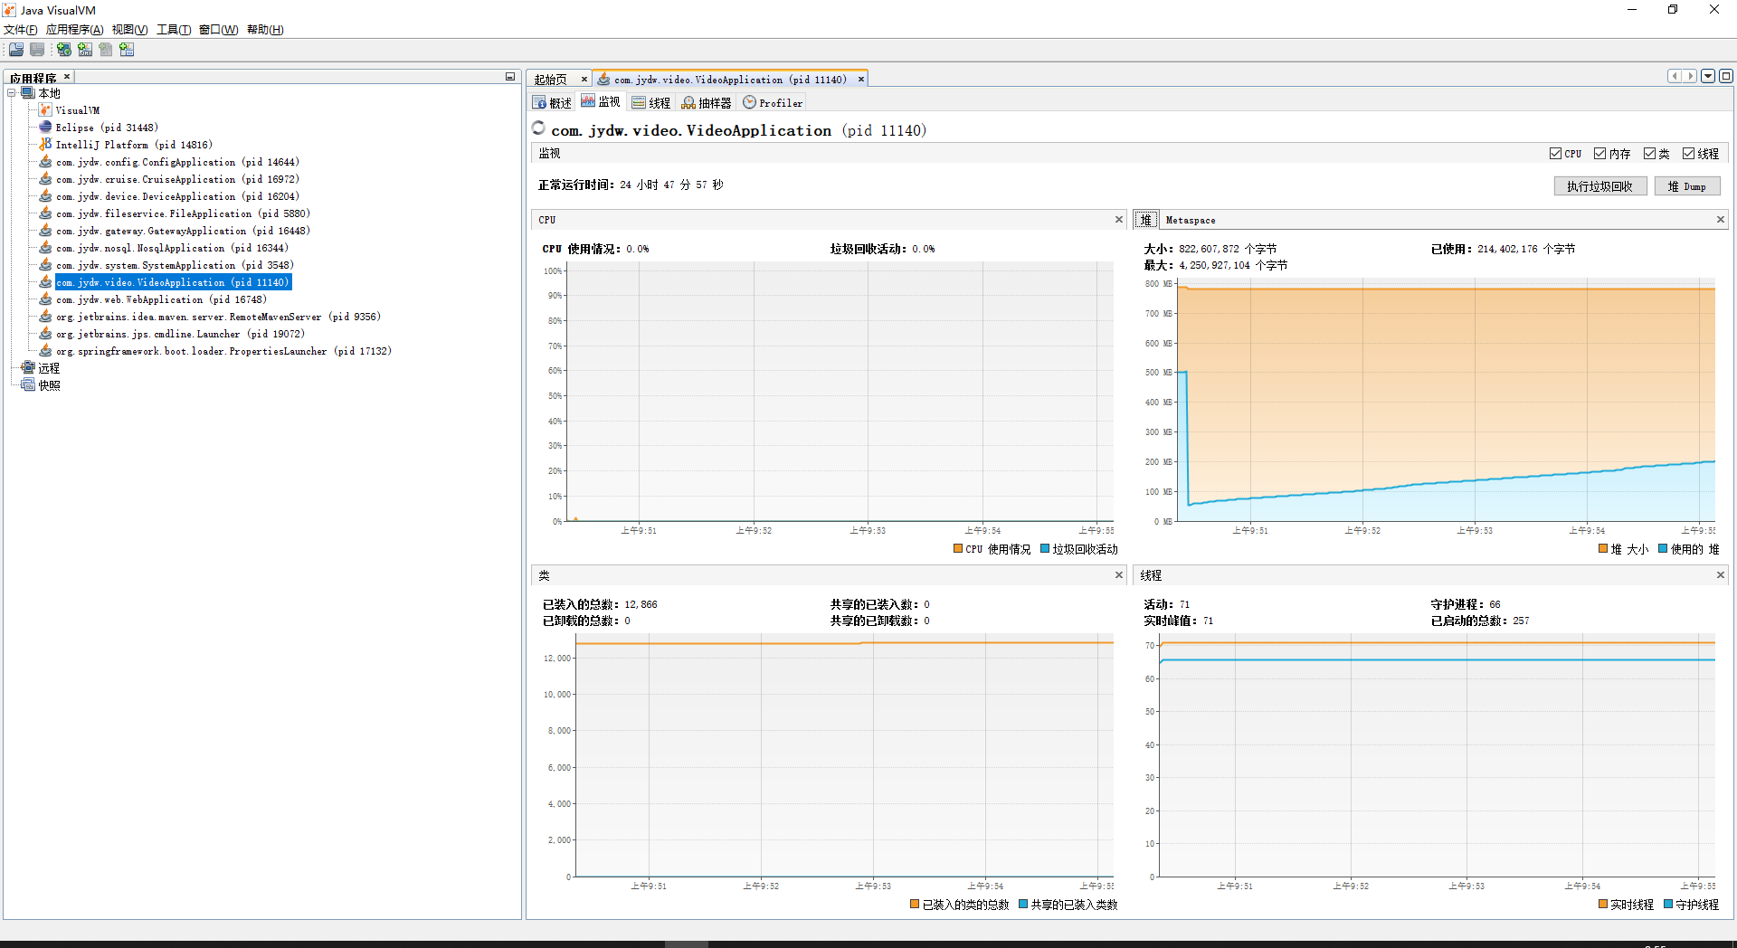Collapse the 本地 local tree node

point(12,93)
